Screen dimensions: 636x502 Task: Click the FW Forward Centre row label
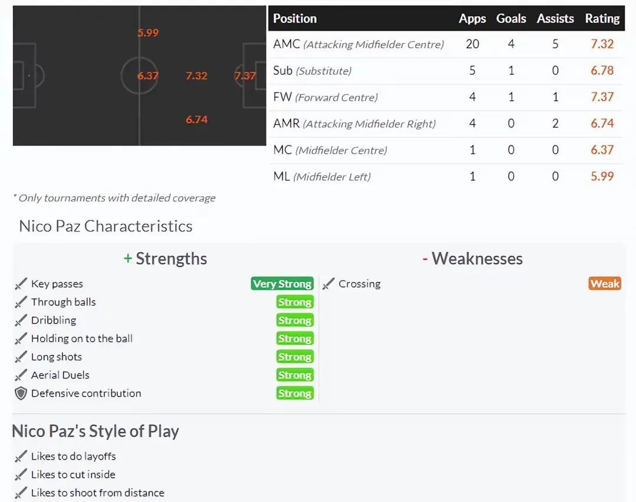click(x=325, y=97)
